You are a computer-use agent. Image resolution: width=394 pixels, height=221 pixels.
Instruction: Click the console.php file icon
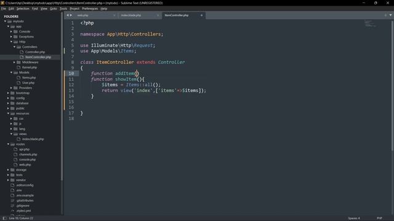point(15,160)
